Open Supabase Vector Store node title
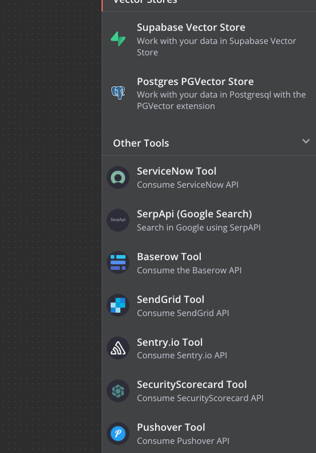Image resolution: width=316 pixels, height=453 pixels. pyautogui.click(x=191, y=27)
